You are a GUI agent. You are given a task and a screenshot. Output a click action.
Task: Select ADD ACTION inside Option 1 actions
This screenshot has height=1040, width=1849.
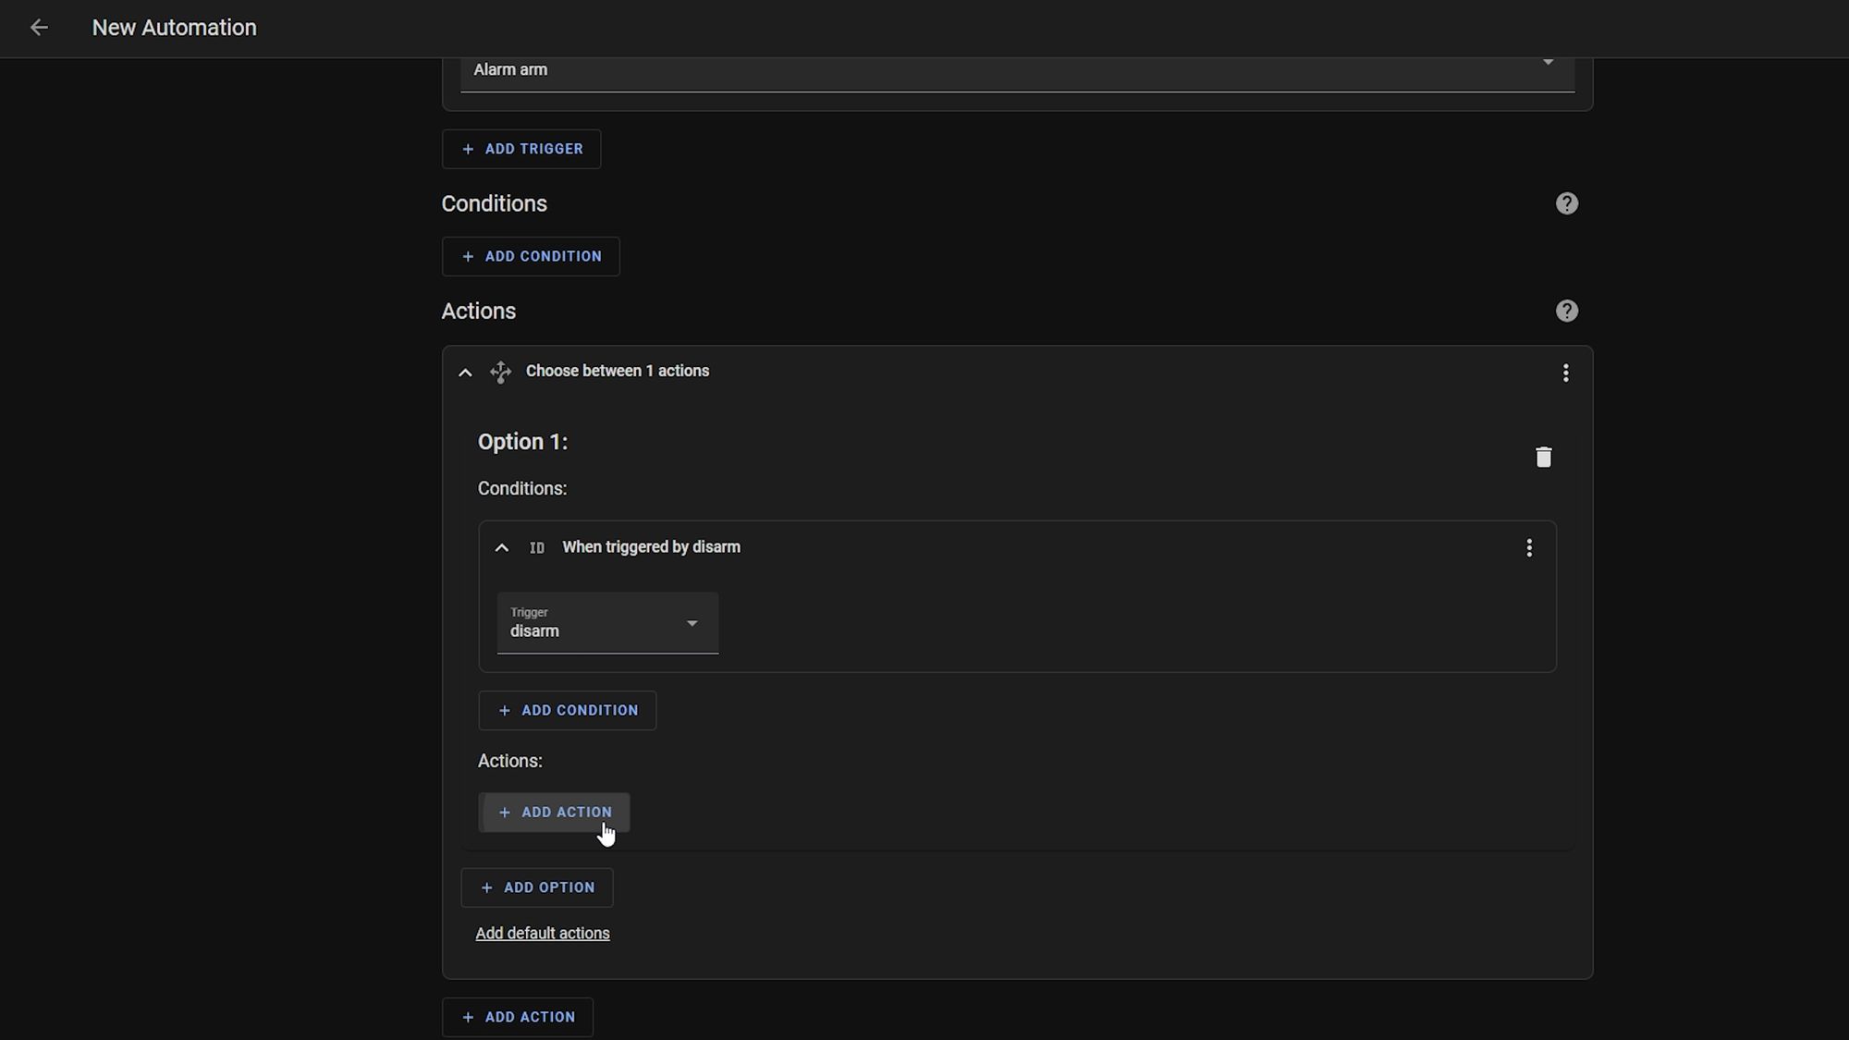[554, 812]
